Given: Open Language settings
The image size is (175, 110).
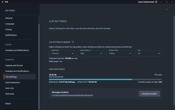Looking at the screenshot, I should click(10, 24).
